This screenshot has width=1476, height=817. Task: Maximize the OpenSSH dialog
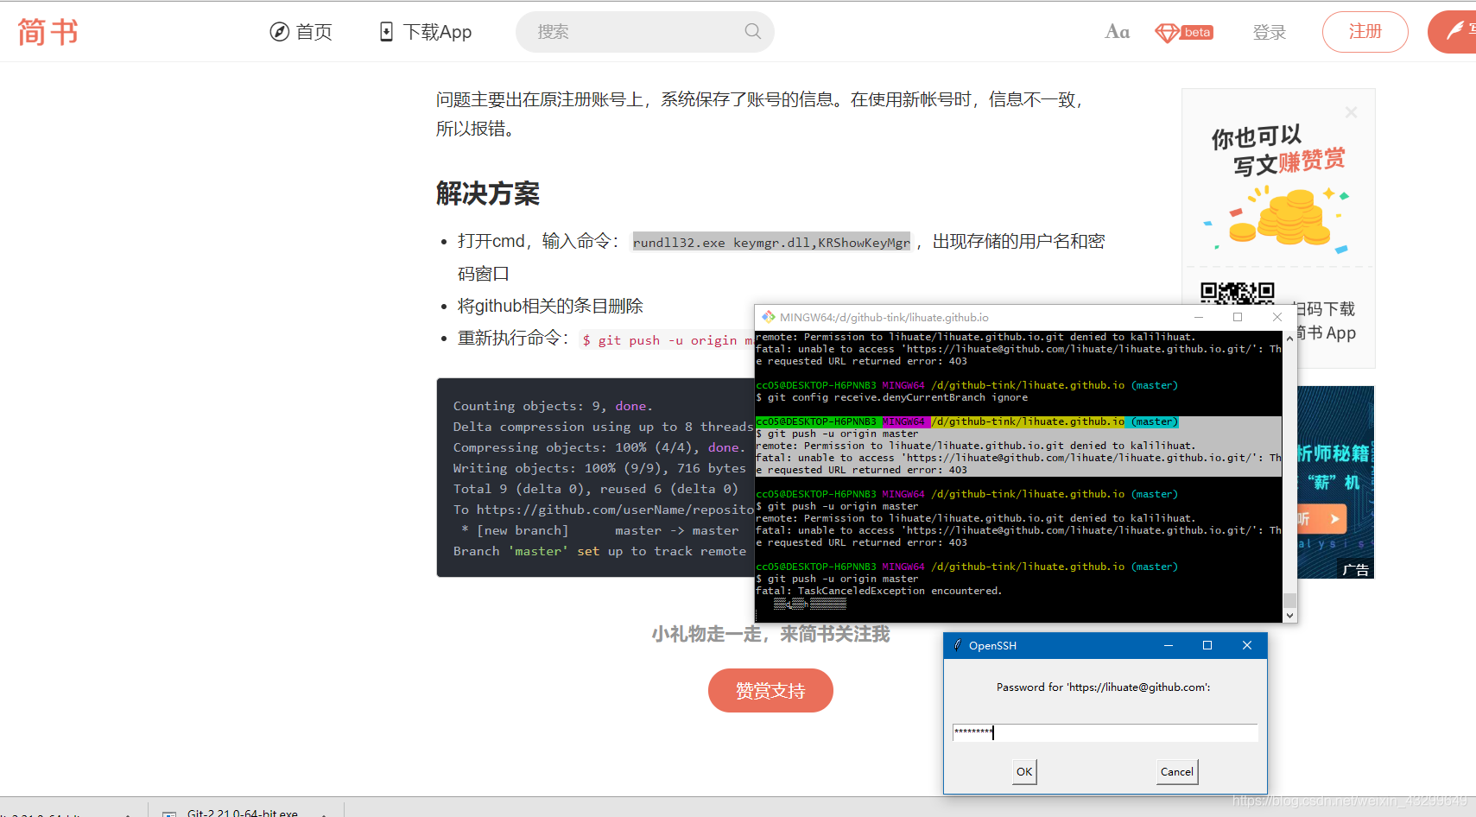[x=1207, y=645]
